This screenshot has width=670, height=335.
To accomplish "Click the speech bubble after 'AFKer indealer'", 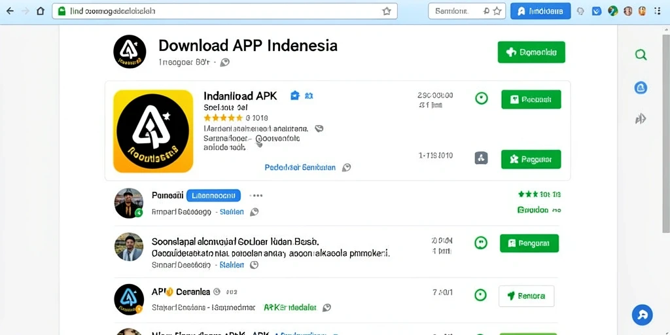I will click(x=327, y=308).
